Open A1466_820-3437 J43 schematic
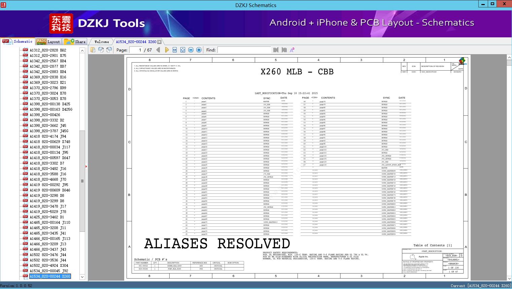The width and height of the screenshot is (512, 289). pyautogui.click(x=48, y=249)
